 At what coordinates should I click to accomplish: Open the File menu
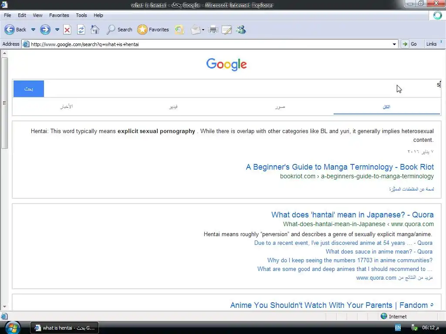(8, 15)
